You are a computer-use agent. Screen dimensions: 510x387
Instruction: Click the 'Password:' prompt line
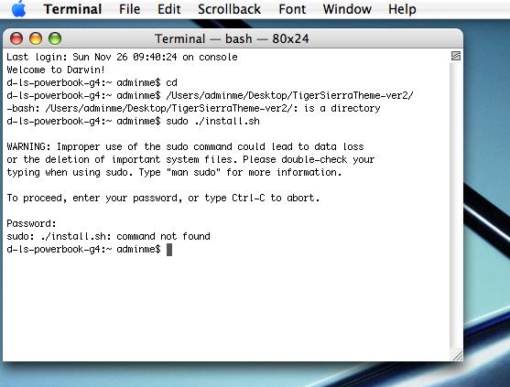31,223
